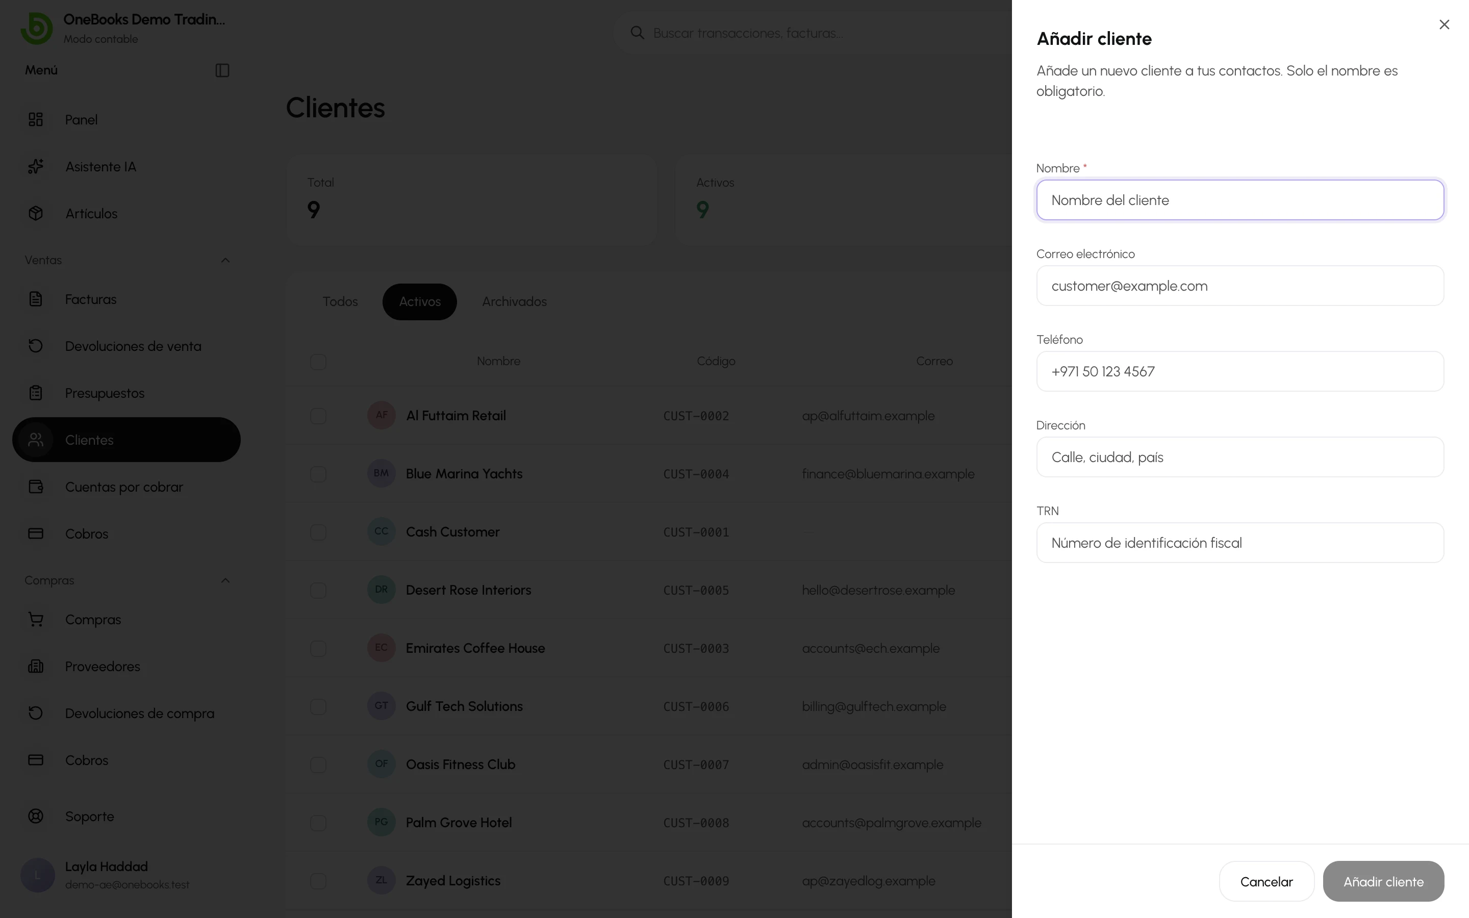Click the Emirates Coffee House EC avatar
This screenshot has width=1469, height=918.
click(381, 648)
